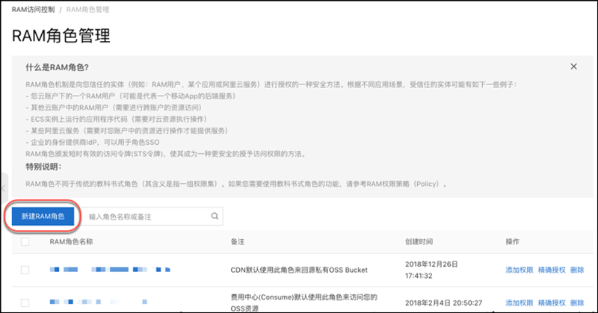
Task: Collapse the left sidebar handle
Action: [3, 187]
